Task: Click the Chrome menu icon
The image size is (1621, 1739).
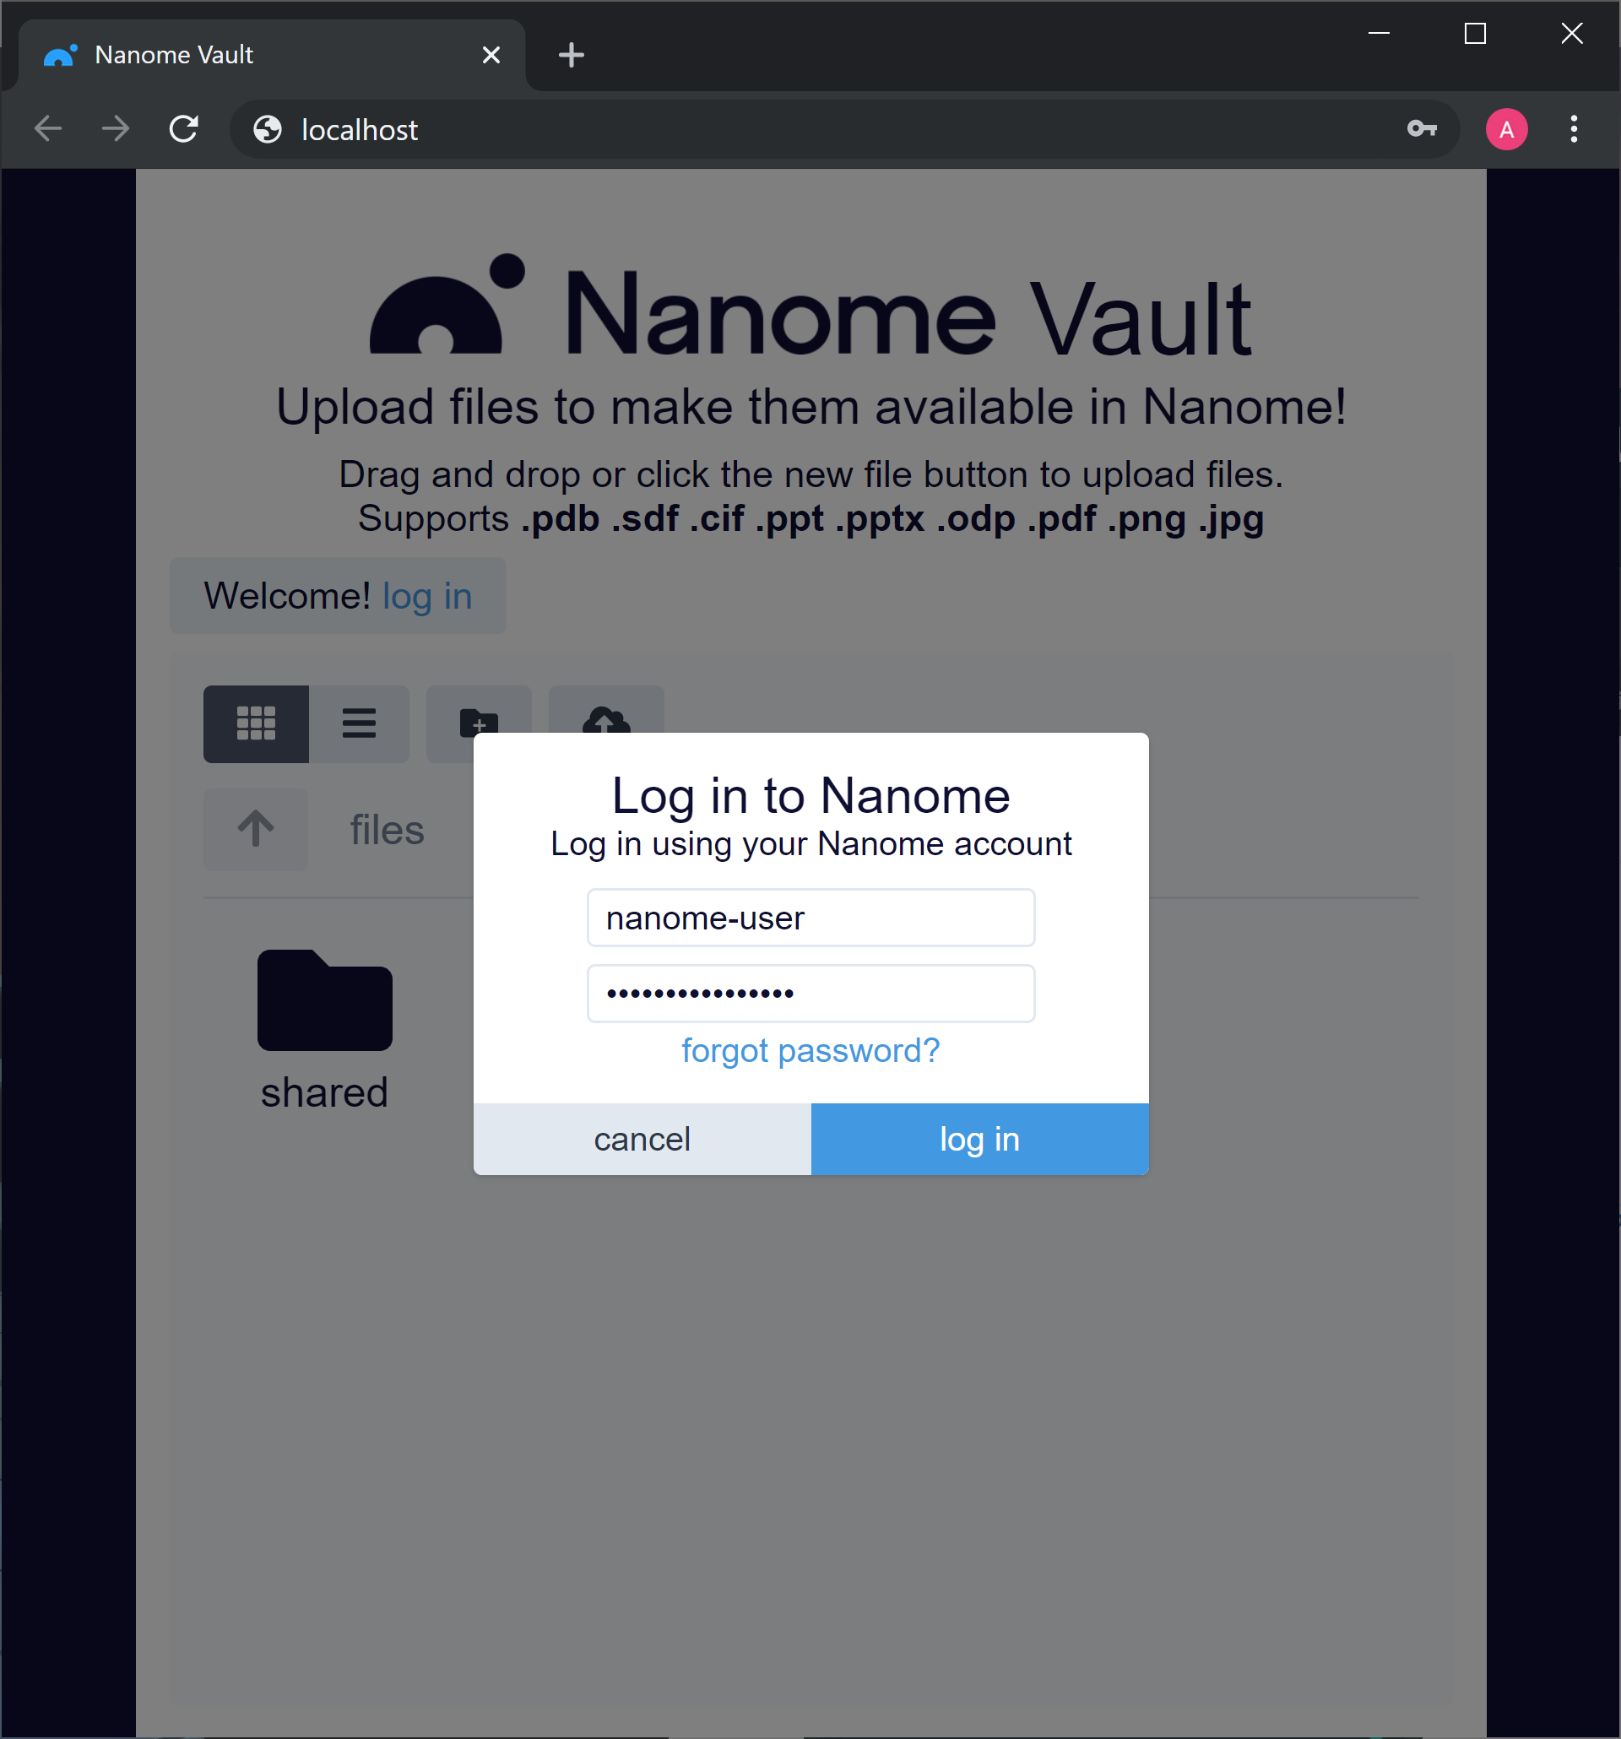Action: click(1574, 128)
